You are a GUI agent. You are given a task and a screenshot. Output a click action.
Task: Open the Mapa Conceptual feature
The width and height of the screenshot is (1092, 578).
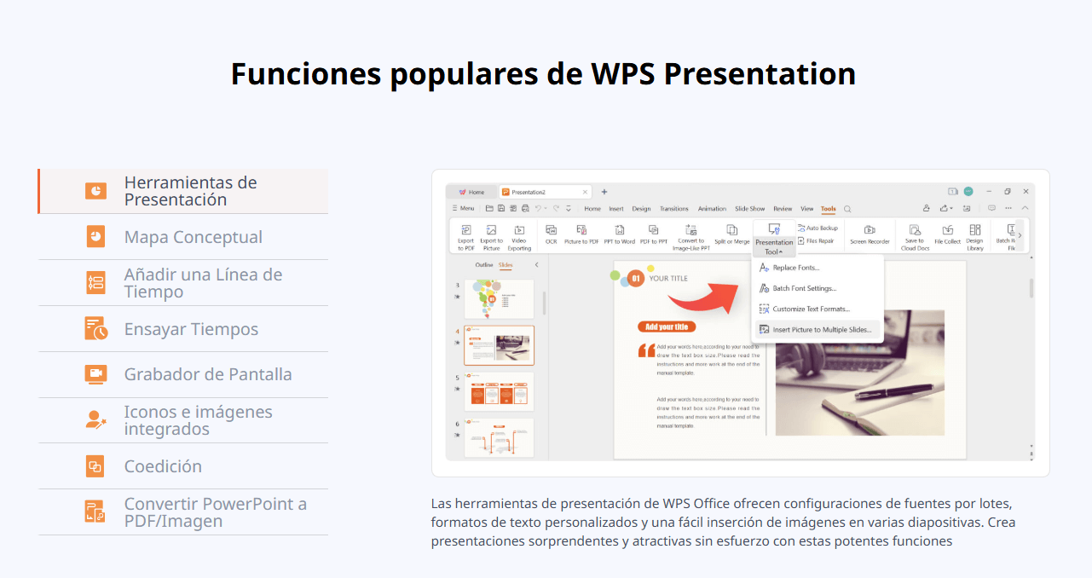click(x=182, y=237)
